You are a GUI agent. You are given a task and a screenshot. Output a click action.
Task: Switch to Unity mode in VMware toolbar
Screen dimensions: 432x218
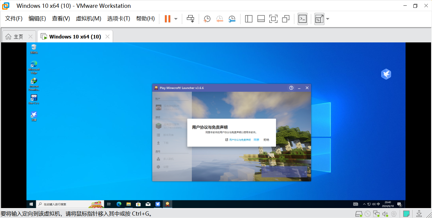(286, 19)
